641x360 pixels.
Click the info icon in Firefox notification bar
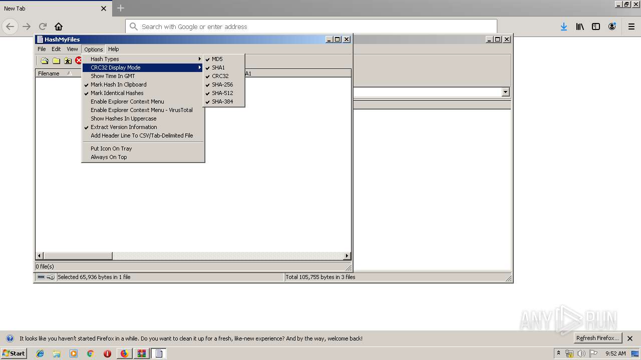click(x=10, y=338)
